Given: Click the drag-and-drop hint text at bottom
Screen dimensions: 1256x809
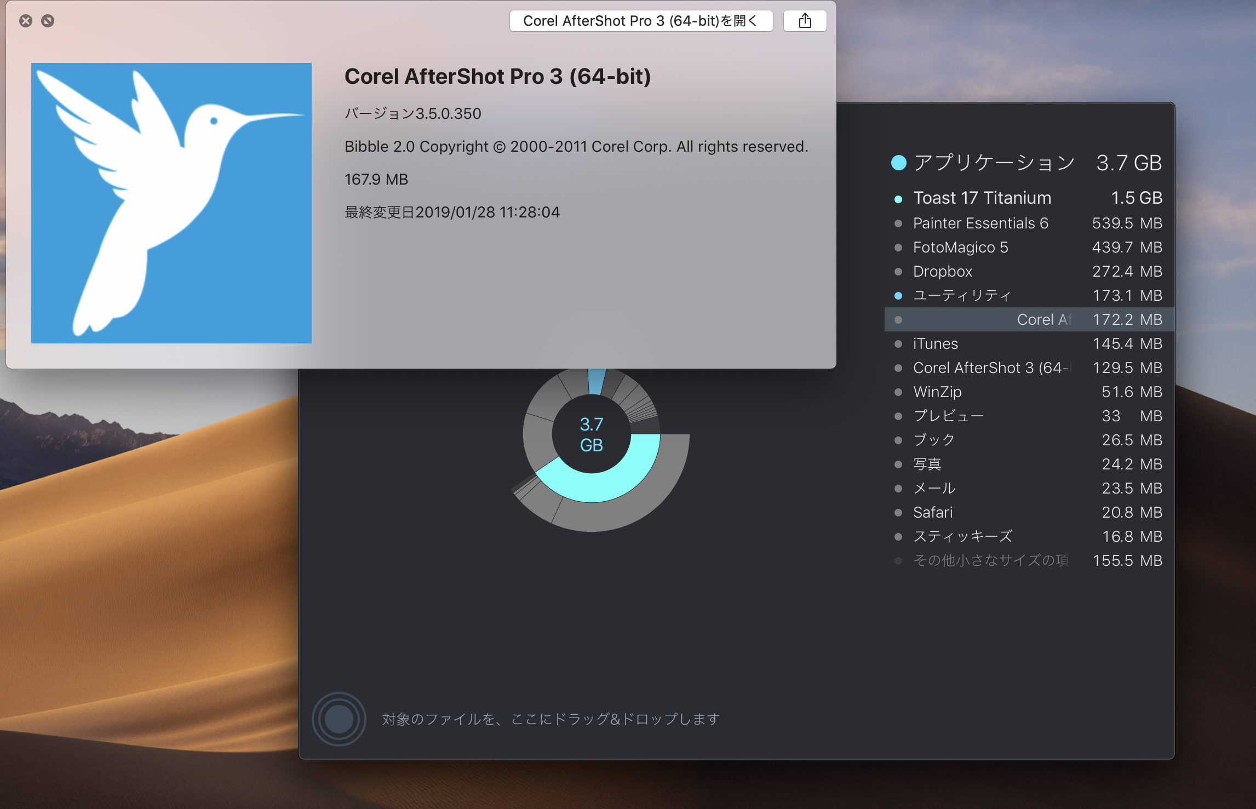Looking at the screenshot, I should pyautogui.click(x=550, y=719).
